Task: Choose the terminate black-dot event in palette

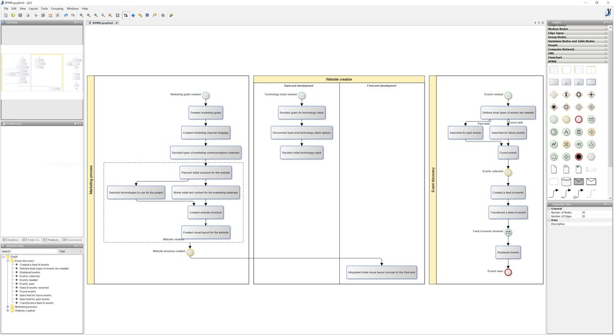Action: (x=579, y=157)
